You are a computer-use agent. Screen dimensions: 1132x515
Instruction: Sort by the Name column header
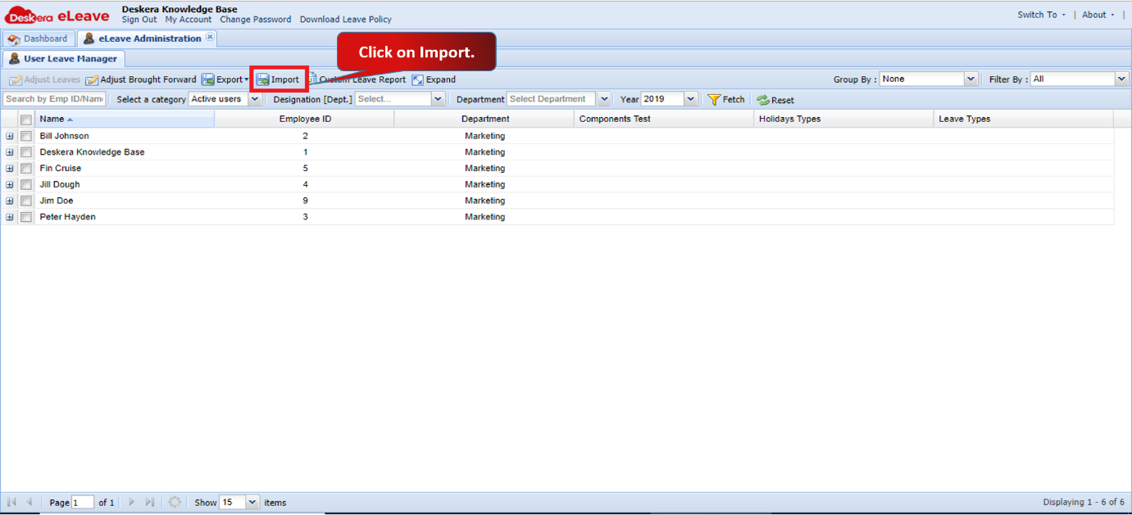click(125, 119)
